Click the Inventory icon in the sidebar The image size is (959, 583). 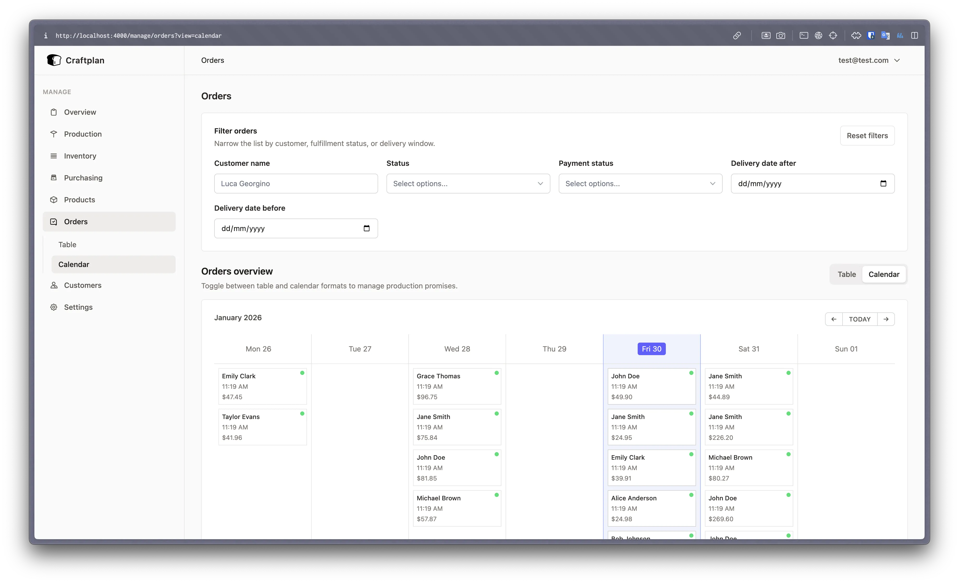point(54,156)
